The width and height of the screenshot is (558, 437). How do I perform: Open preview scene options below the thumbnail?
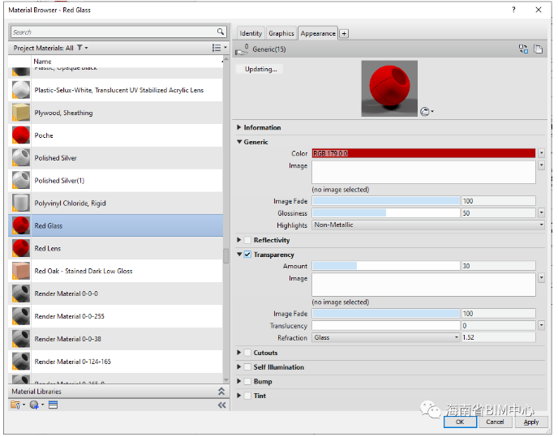427,112
